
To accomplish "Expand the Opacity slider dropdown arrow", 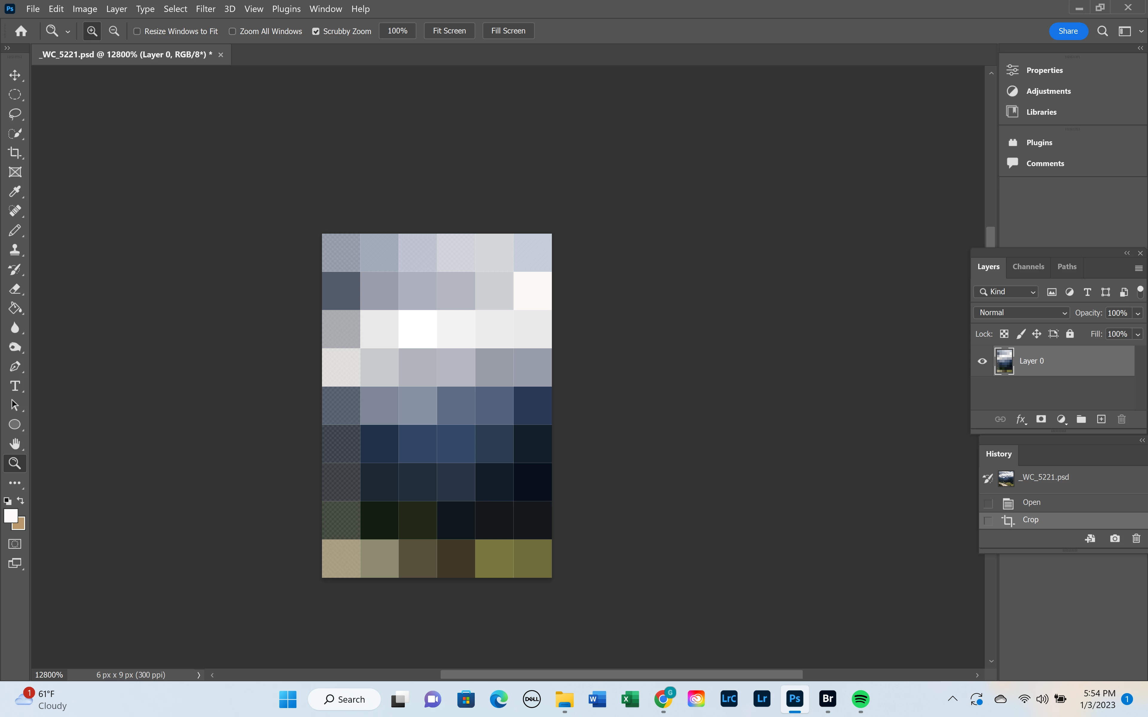I will [x=1138, y=313].
